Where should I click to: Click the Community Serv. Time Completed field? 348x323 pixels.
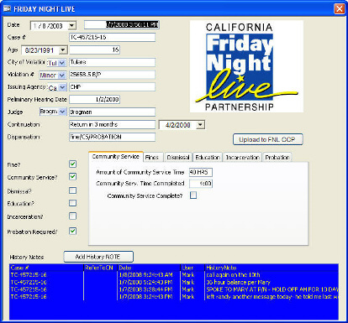click(201, 184)
